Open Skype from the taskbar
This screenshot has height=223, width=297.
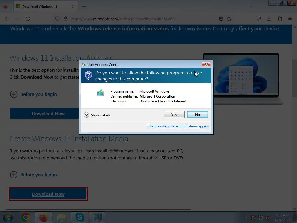point(79,217)
